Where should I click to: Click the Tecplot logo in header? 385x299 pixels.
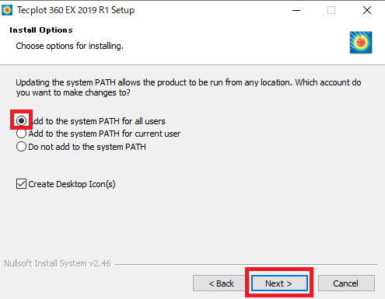[361, 43]
